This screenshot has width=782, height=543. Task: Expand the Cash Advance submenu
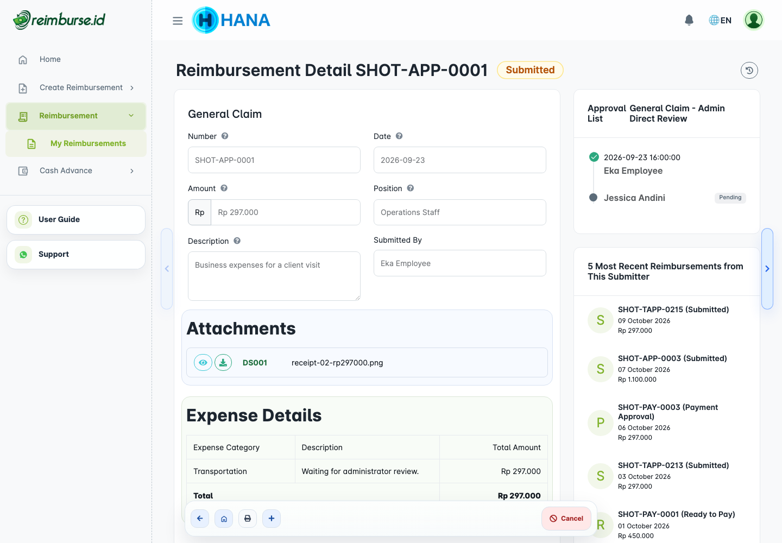[76, 171]
